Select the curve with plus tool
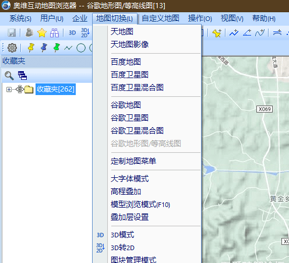 point(260,33)
